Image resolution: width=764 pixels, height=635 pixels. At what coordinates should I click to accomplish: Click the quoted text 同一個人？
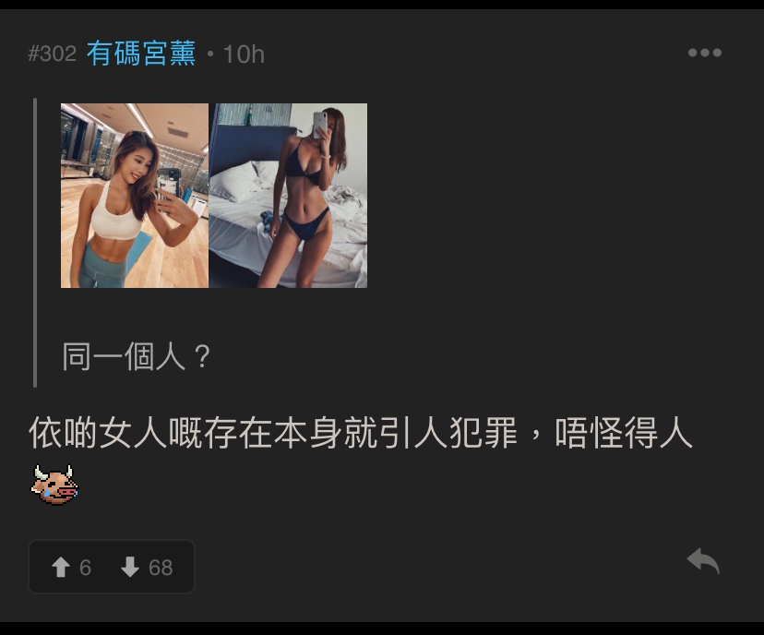coord(137,356)
